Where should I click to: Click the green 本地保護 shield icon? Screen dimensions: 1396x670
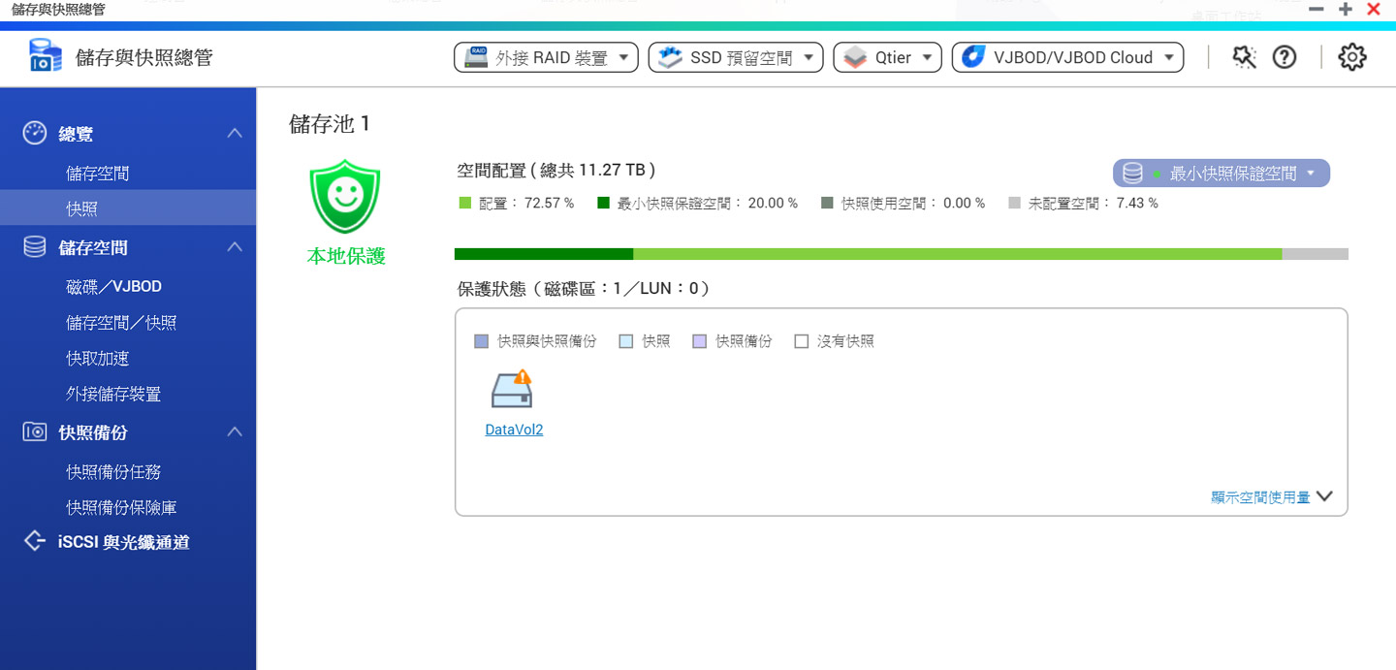coord(344,192)
